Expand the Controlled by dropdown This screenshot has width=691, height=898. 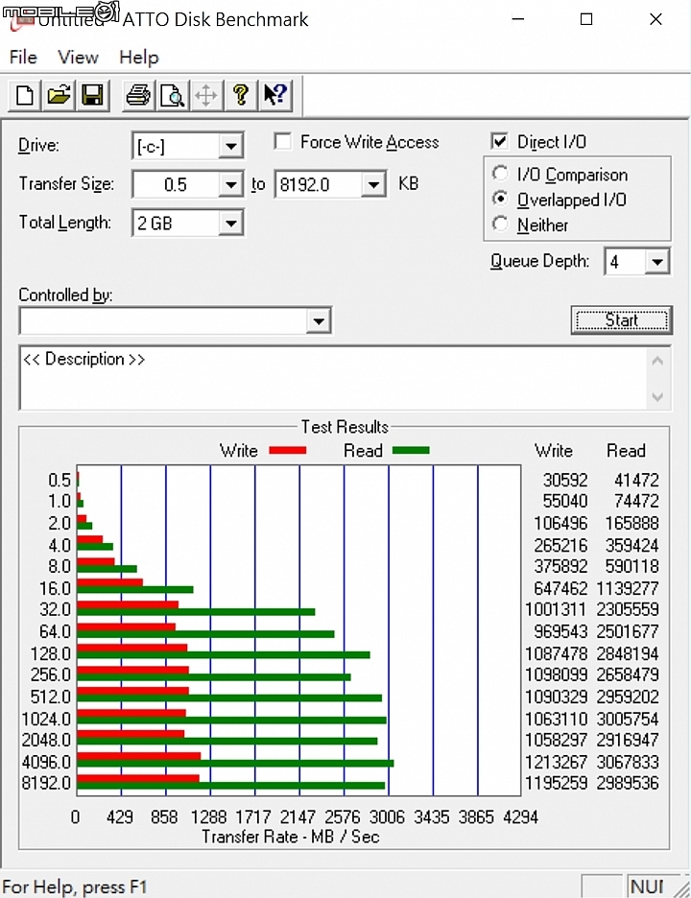[319, 320]
